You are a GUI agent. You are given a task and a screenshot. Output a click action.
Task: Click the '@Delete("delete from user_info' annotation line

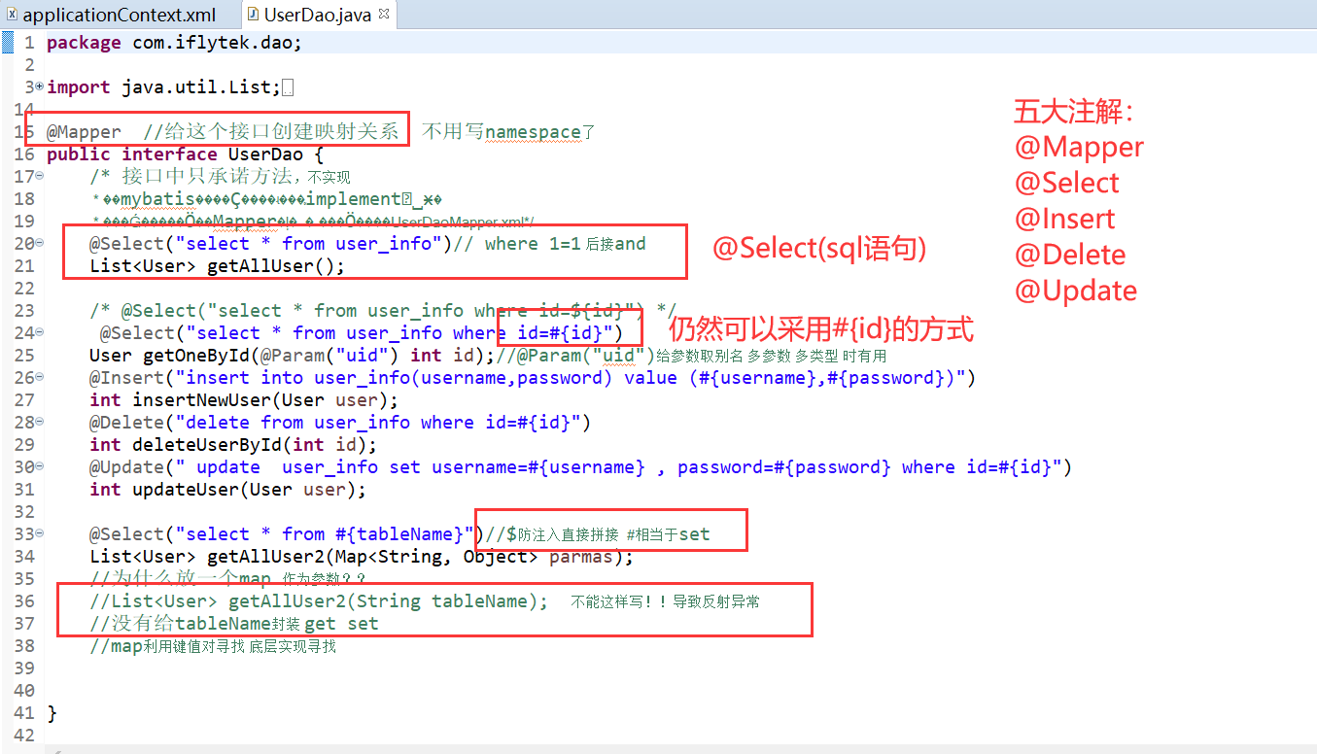pos(340,423)
